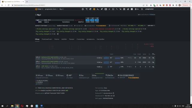Open the Полетный лист tab

point(47,39)
